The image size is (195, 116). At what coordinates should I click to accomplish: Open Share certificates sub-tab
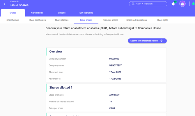click(x=37, y=20)
